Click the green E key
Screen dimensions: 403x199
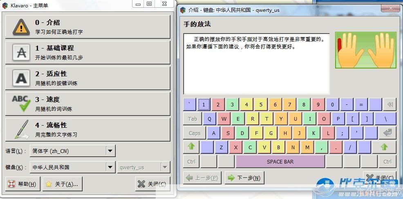tap(238, 119)
